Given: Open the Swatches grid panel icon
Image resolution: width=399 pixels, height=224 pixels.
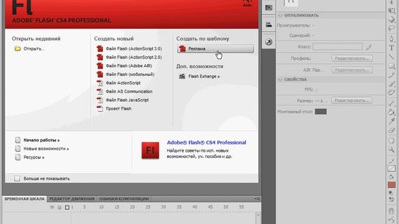Looking at the screenshot, I should tap(269, 7).
